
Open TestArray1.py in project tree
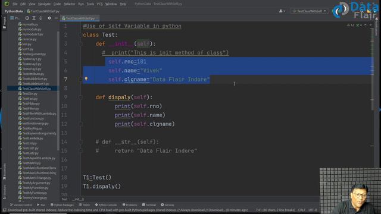pos(30,59)
